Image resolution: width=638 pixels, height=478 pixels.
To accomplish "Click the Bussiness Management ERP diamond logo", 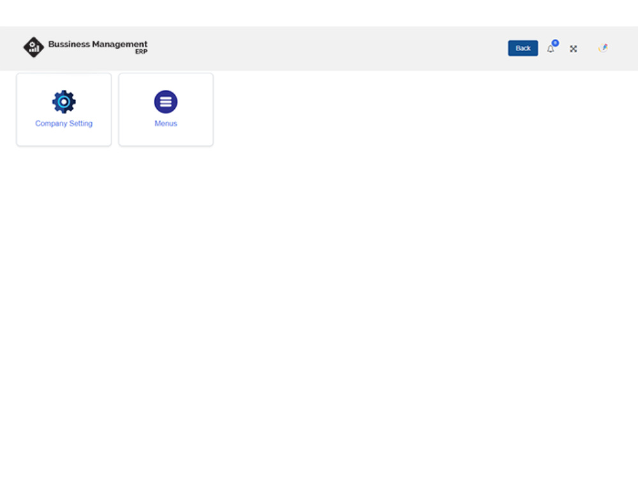I will 33,47.
